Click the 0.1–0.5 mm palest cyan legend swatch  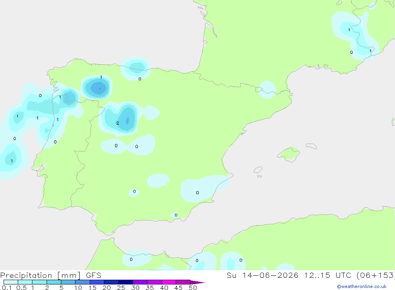[x=11, y=282]
